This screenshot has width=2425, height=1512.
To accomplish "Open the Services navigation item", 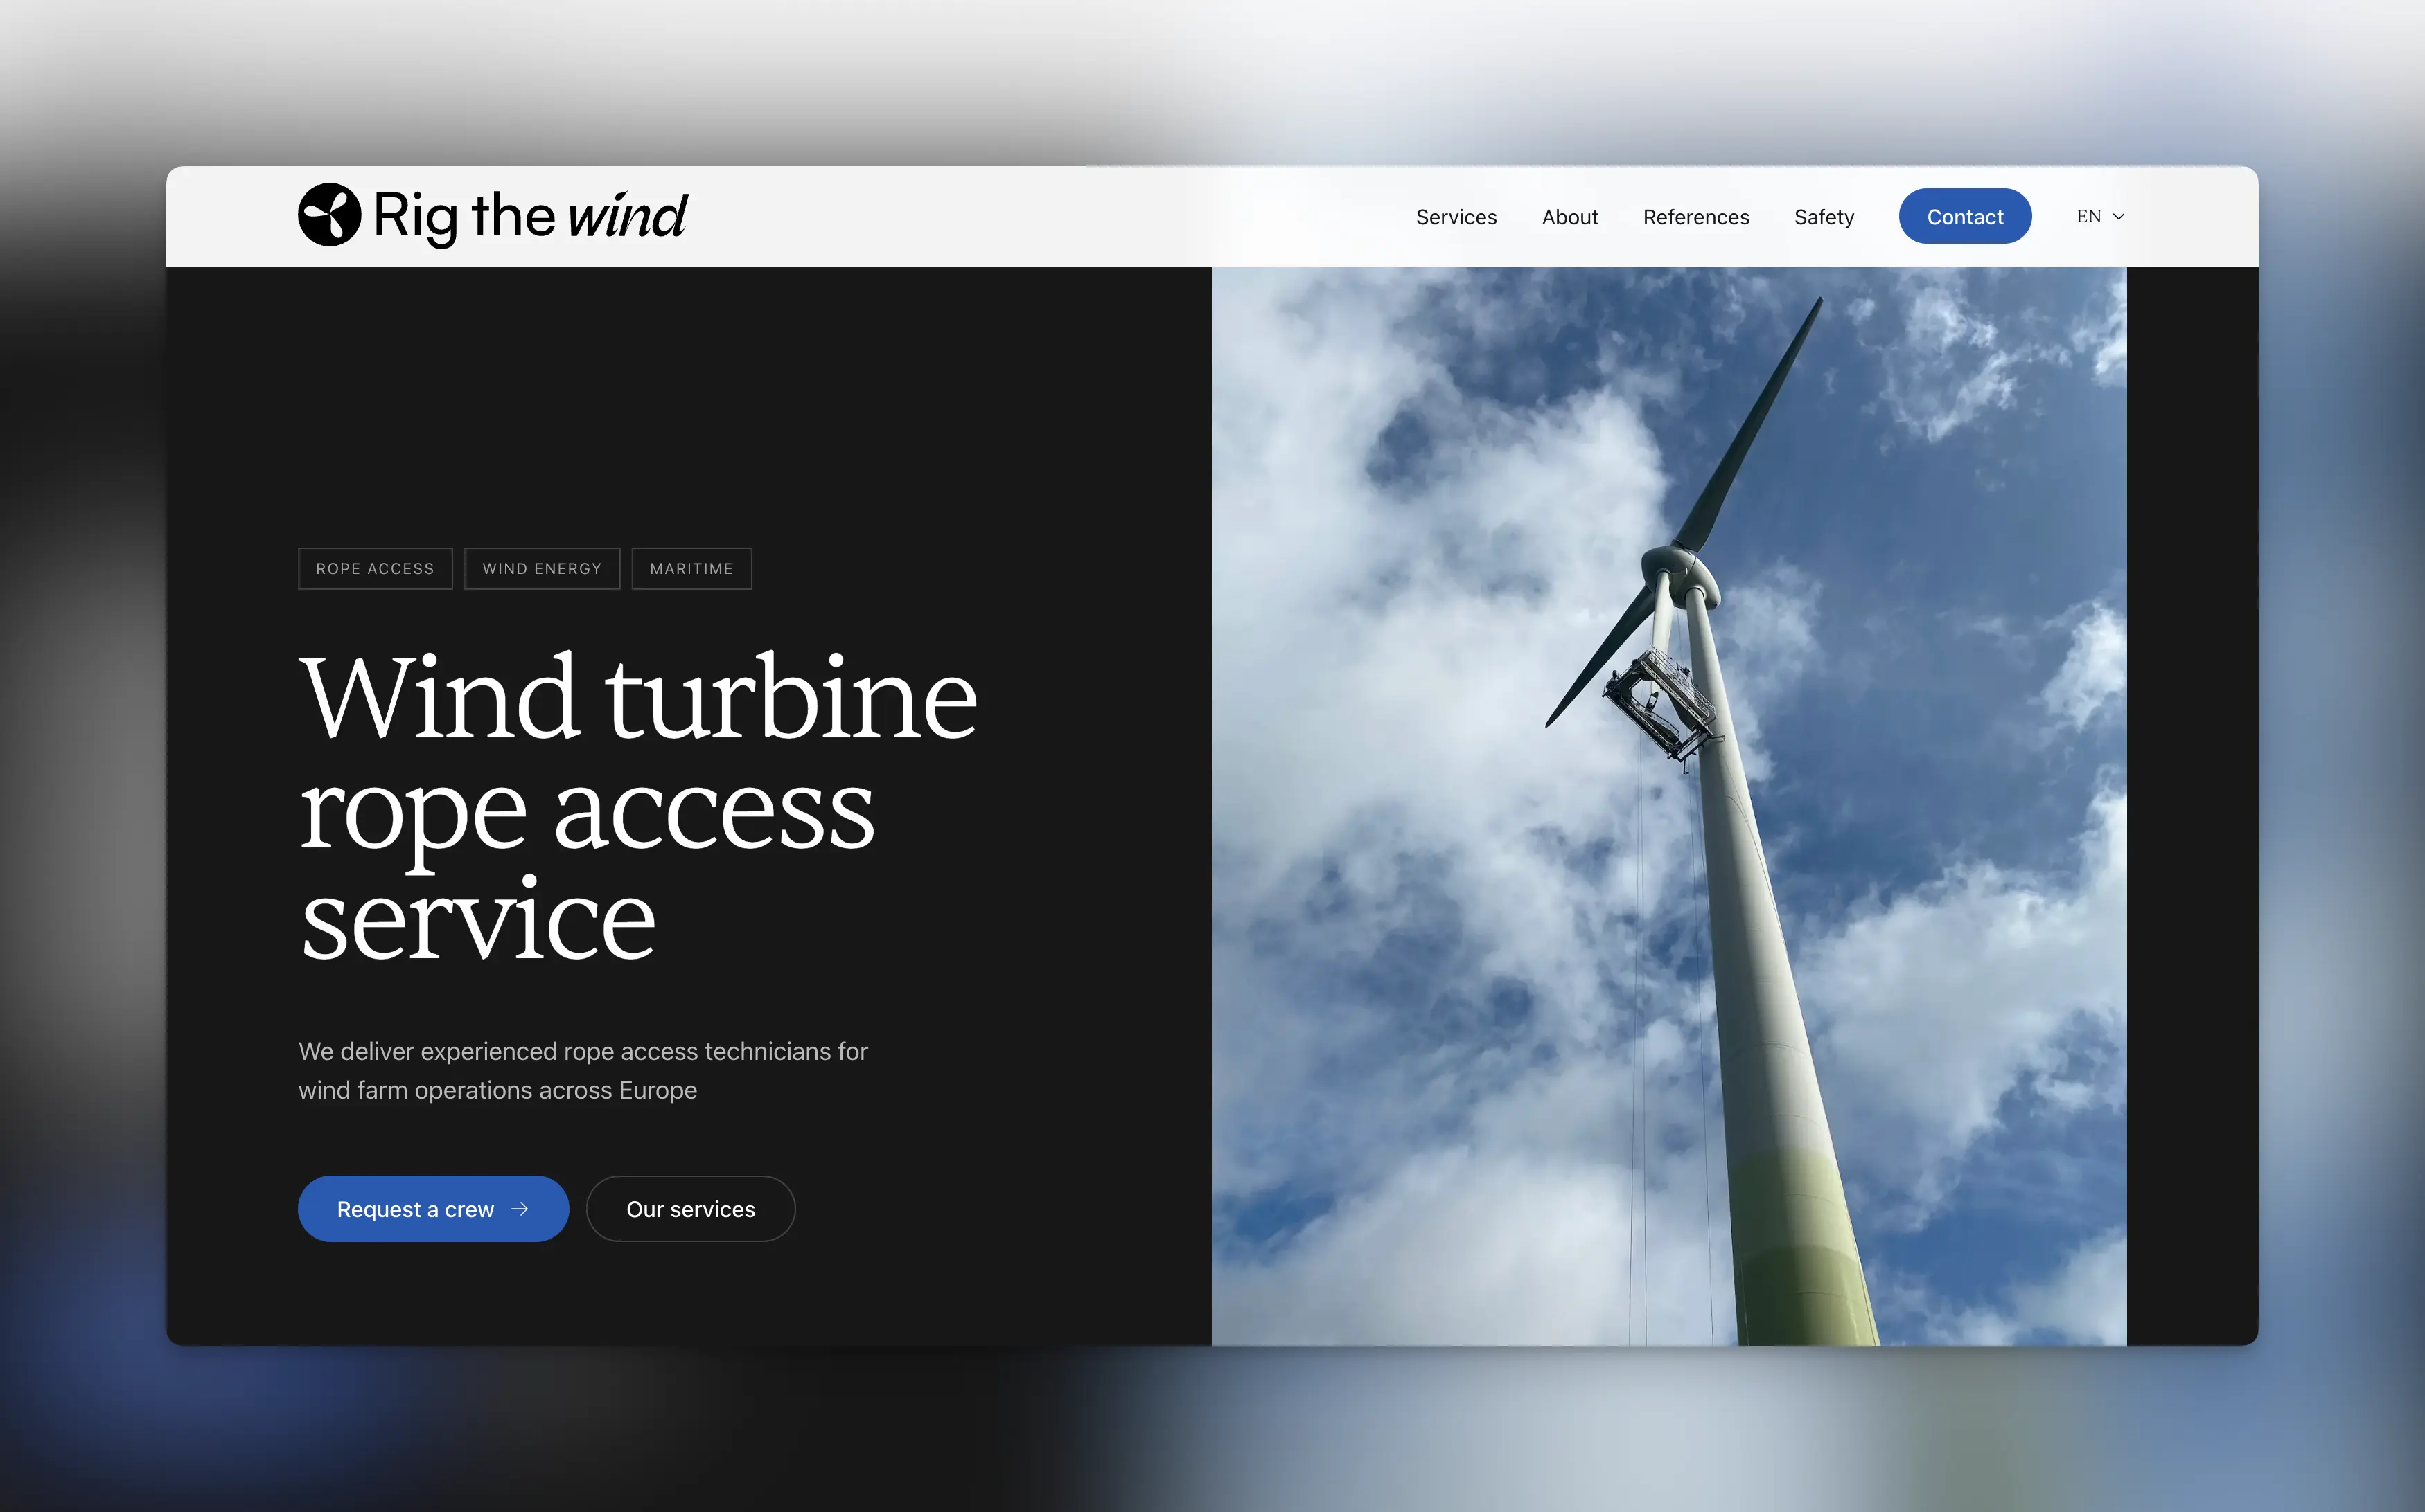I will tap(1456, 216).
